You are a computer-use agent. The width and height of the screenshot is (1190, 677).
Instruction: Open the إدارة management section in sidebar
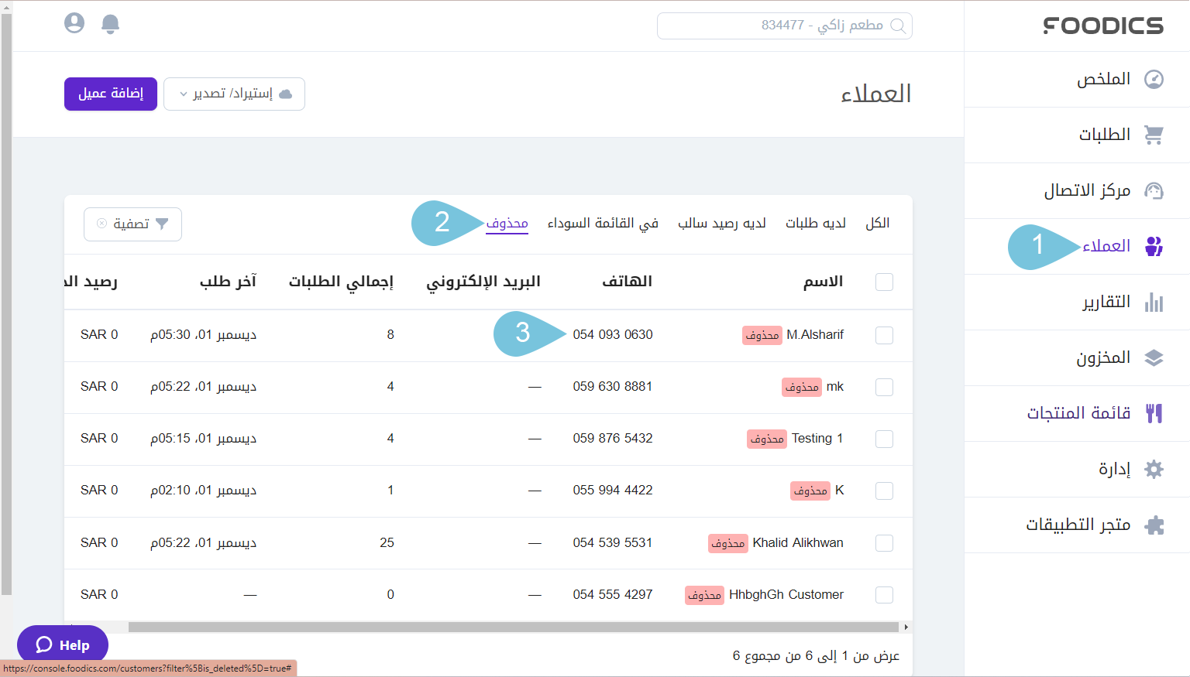(1114, 470)
